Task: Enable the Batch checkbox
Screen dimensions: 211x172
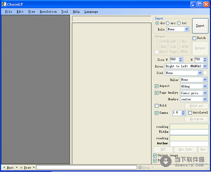Action: pyautogui.click(x=194, y=38)
